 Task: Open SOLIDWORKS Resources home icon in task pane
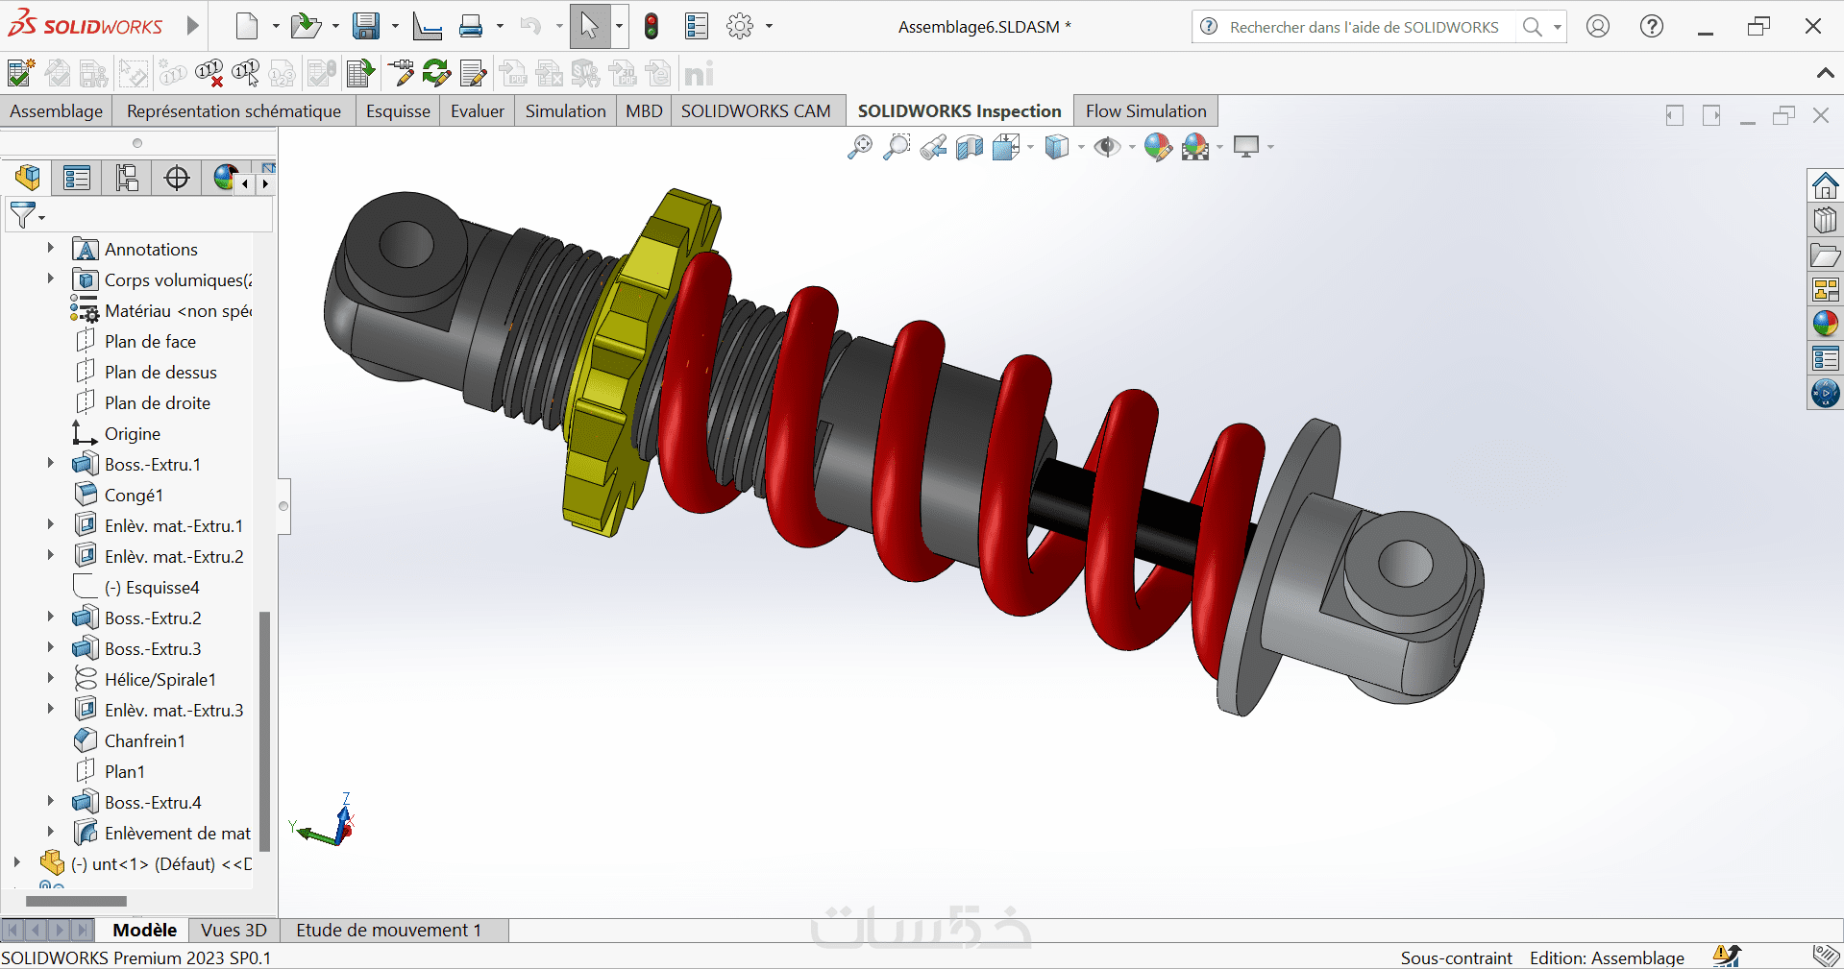(1825, 184)
